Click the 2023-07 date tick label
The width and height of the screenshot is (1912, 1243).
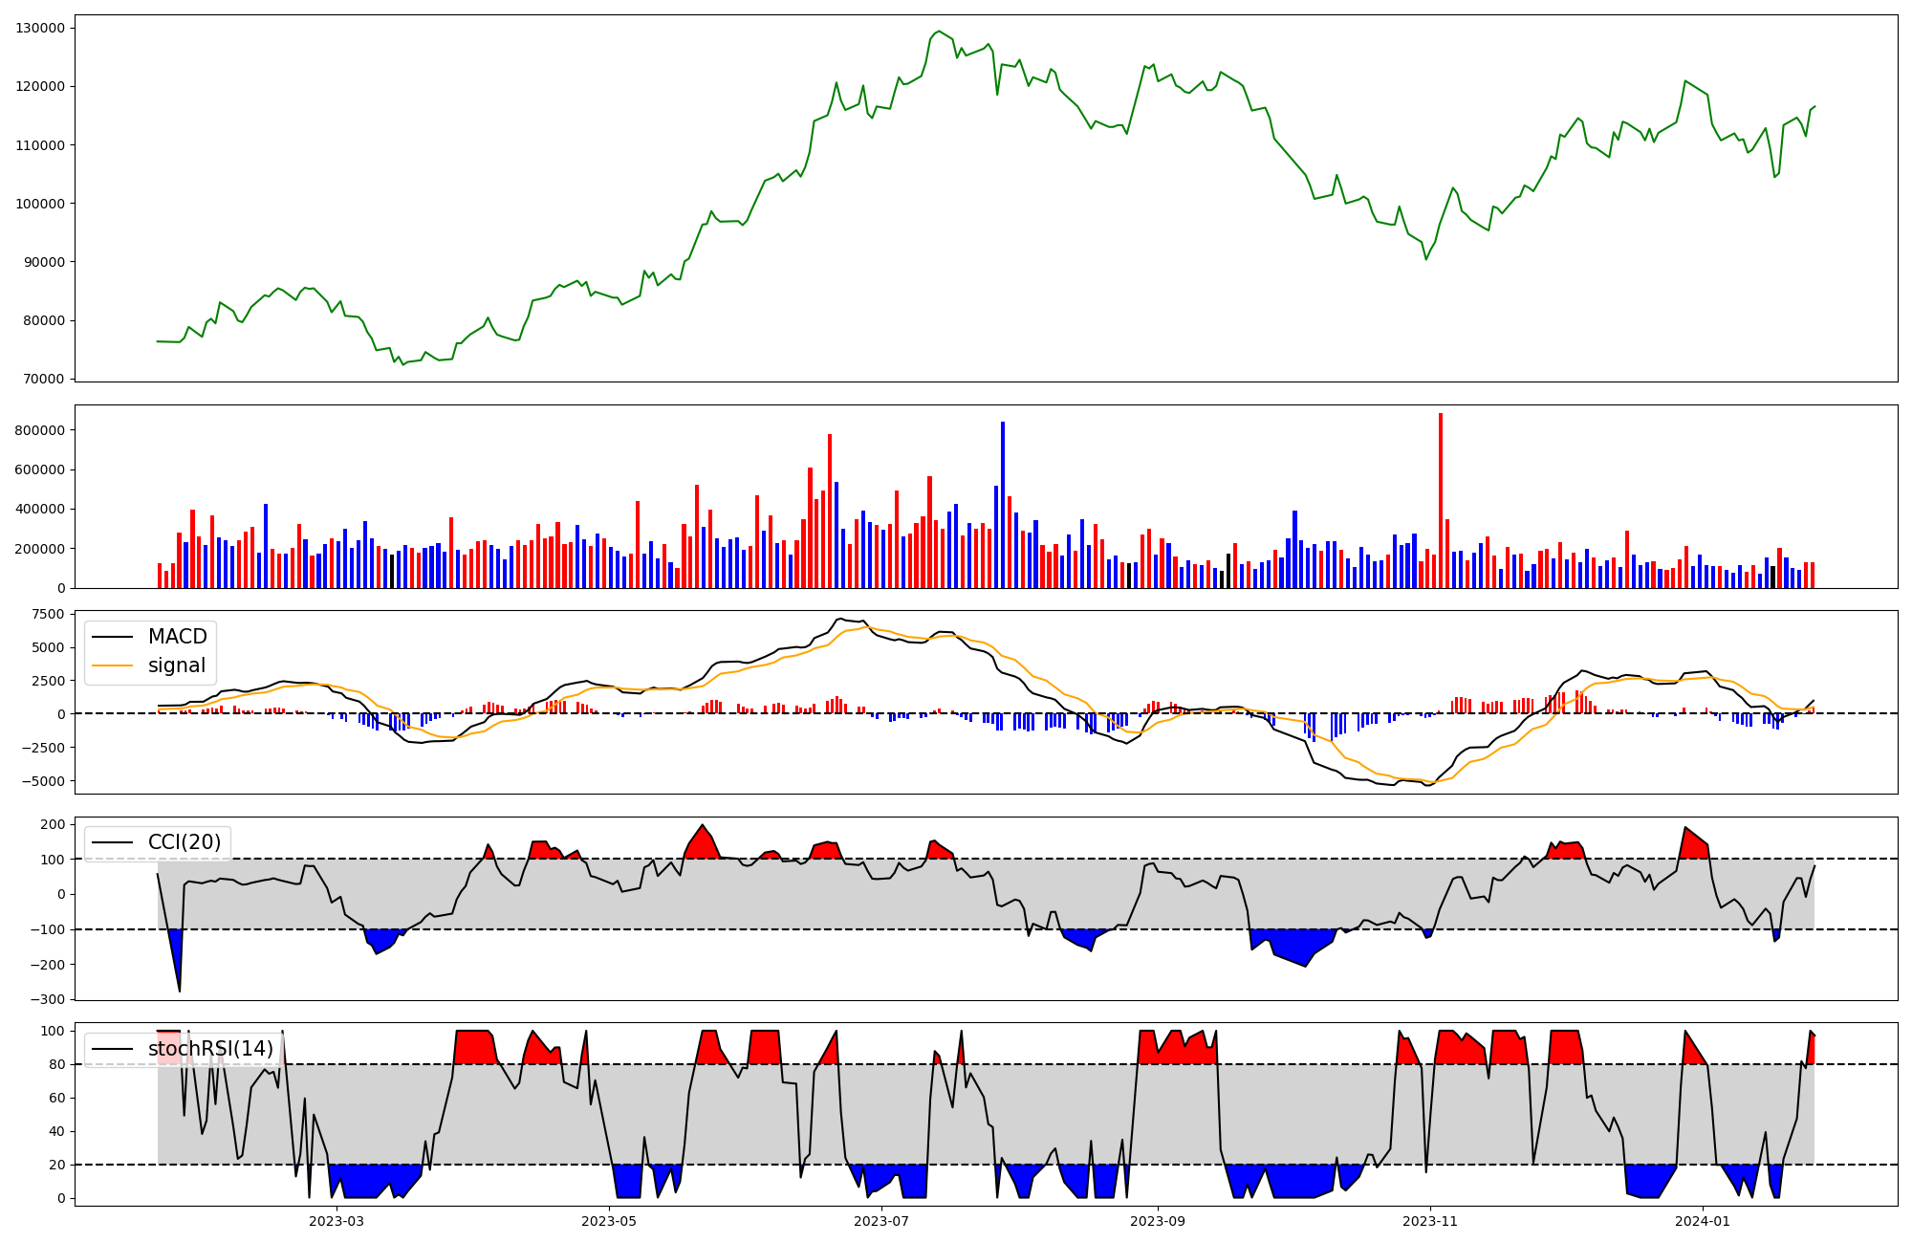[880, 1221]
